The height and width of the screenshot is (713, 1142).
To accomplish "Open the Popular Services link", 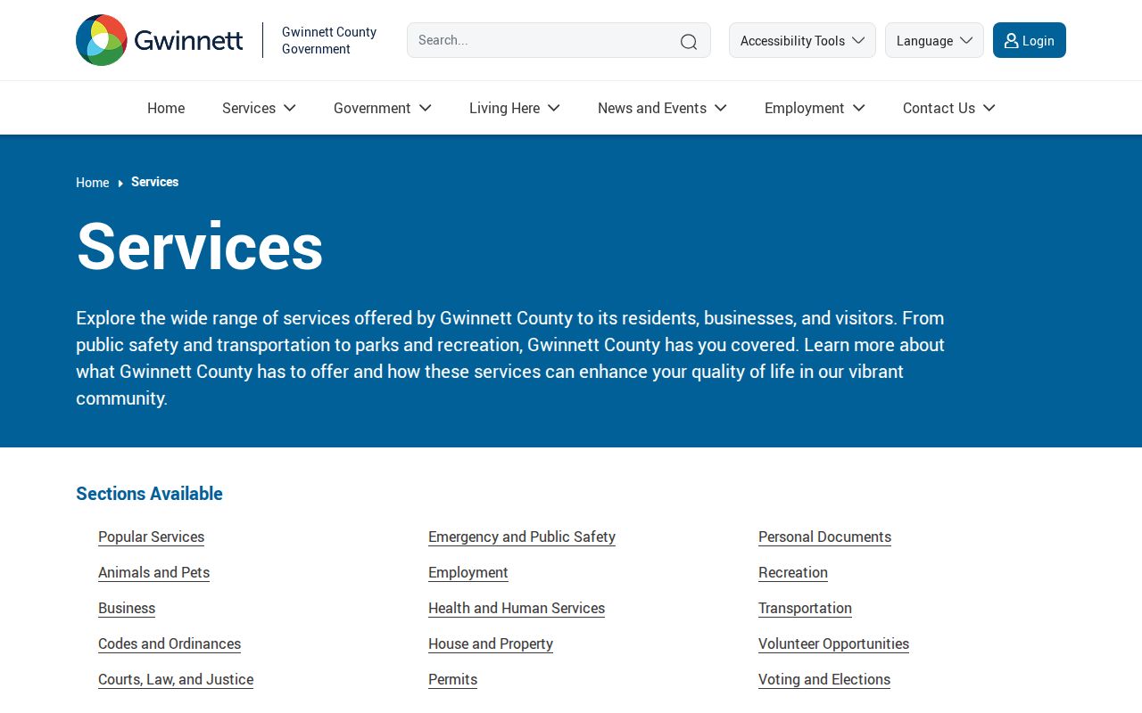I will click(x=152, y=537).
